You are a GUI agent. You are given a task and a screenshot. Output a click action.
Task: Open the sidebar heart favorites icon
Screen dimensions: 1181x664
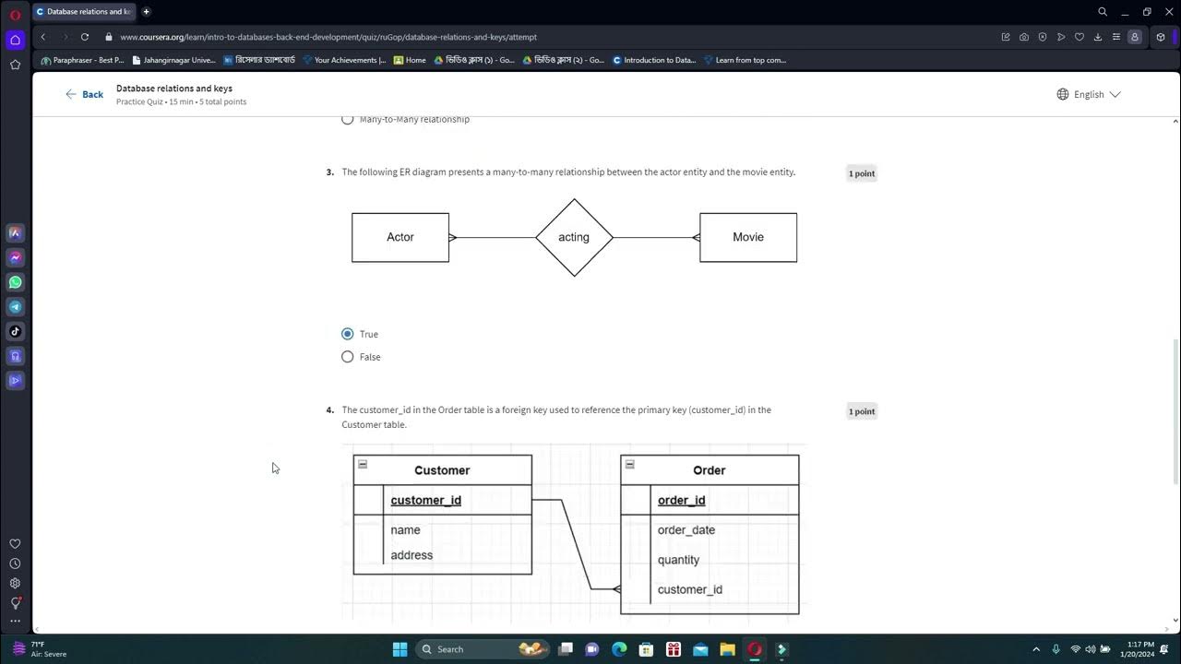(15, 544)
